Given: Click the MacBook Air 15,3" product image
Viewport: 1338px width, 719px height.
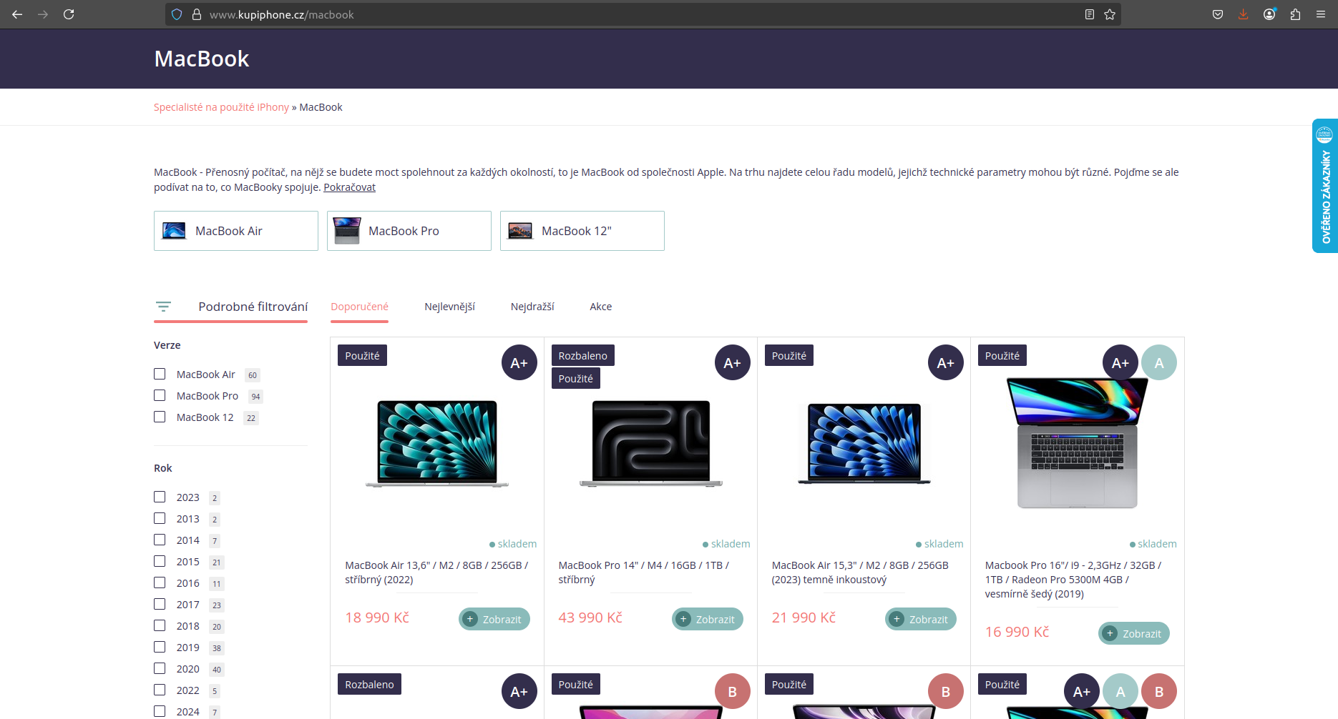Looking at the screenshot, I should point(864,444).
